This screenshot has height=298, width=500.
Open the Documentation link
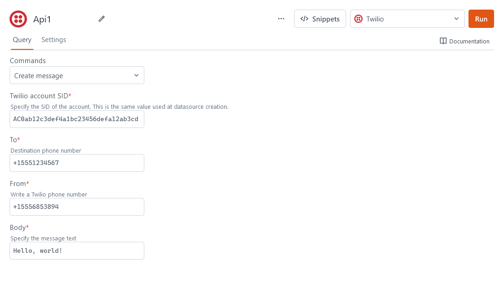[x=469, y=41]
